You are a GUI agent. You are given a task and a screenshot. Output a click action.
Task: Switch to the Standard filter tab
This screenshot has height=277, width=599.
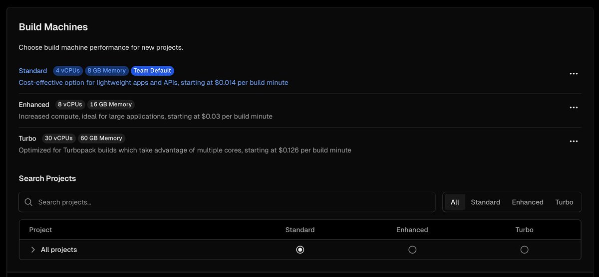point(485,202)
